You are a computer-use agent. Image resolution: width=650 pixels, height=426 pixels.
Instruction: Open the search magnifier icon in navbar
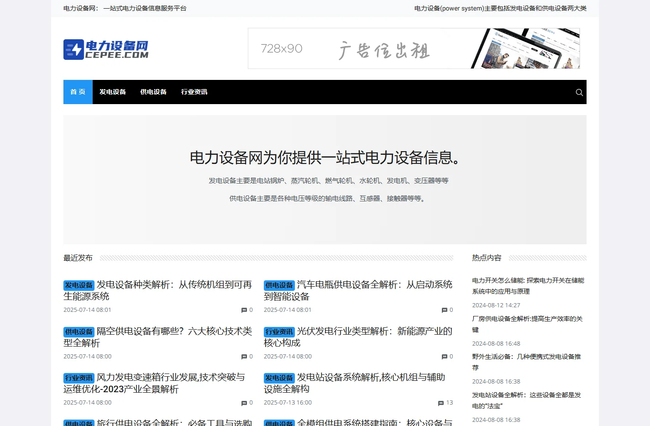(579, 92)
